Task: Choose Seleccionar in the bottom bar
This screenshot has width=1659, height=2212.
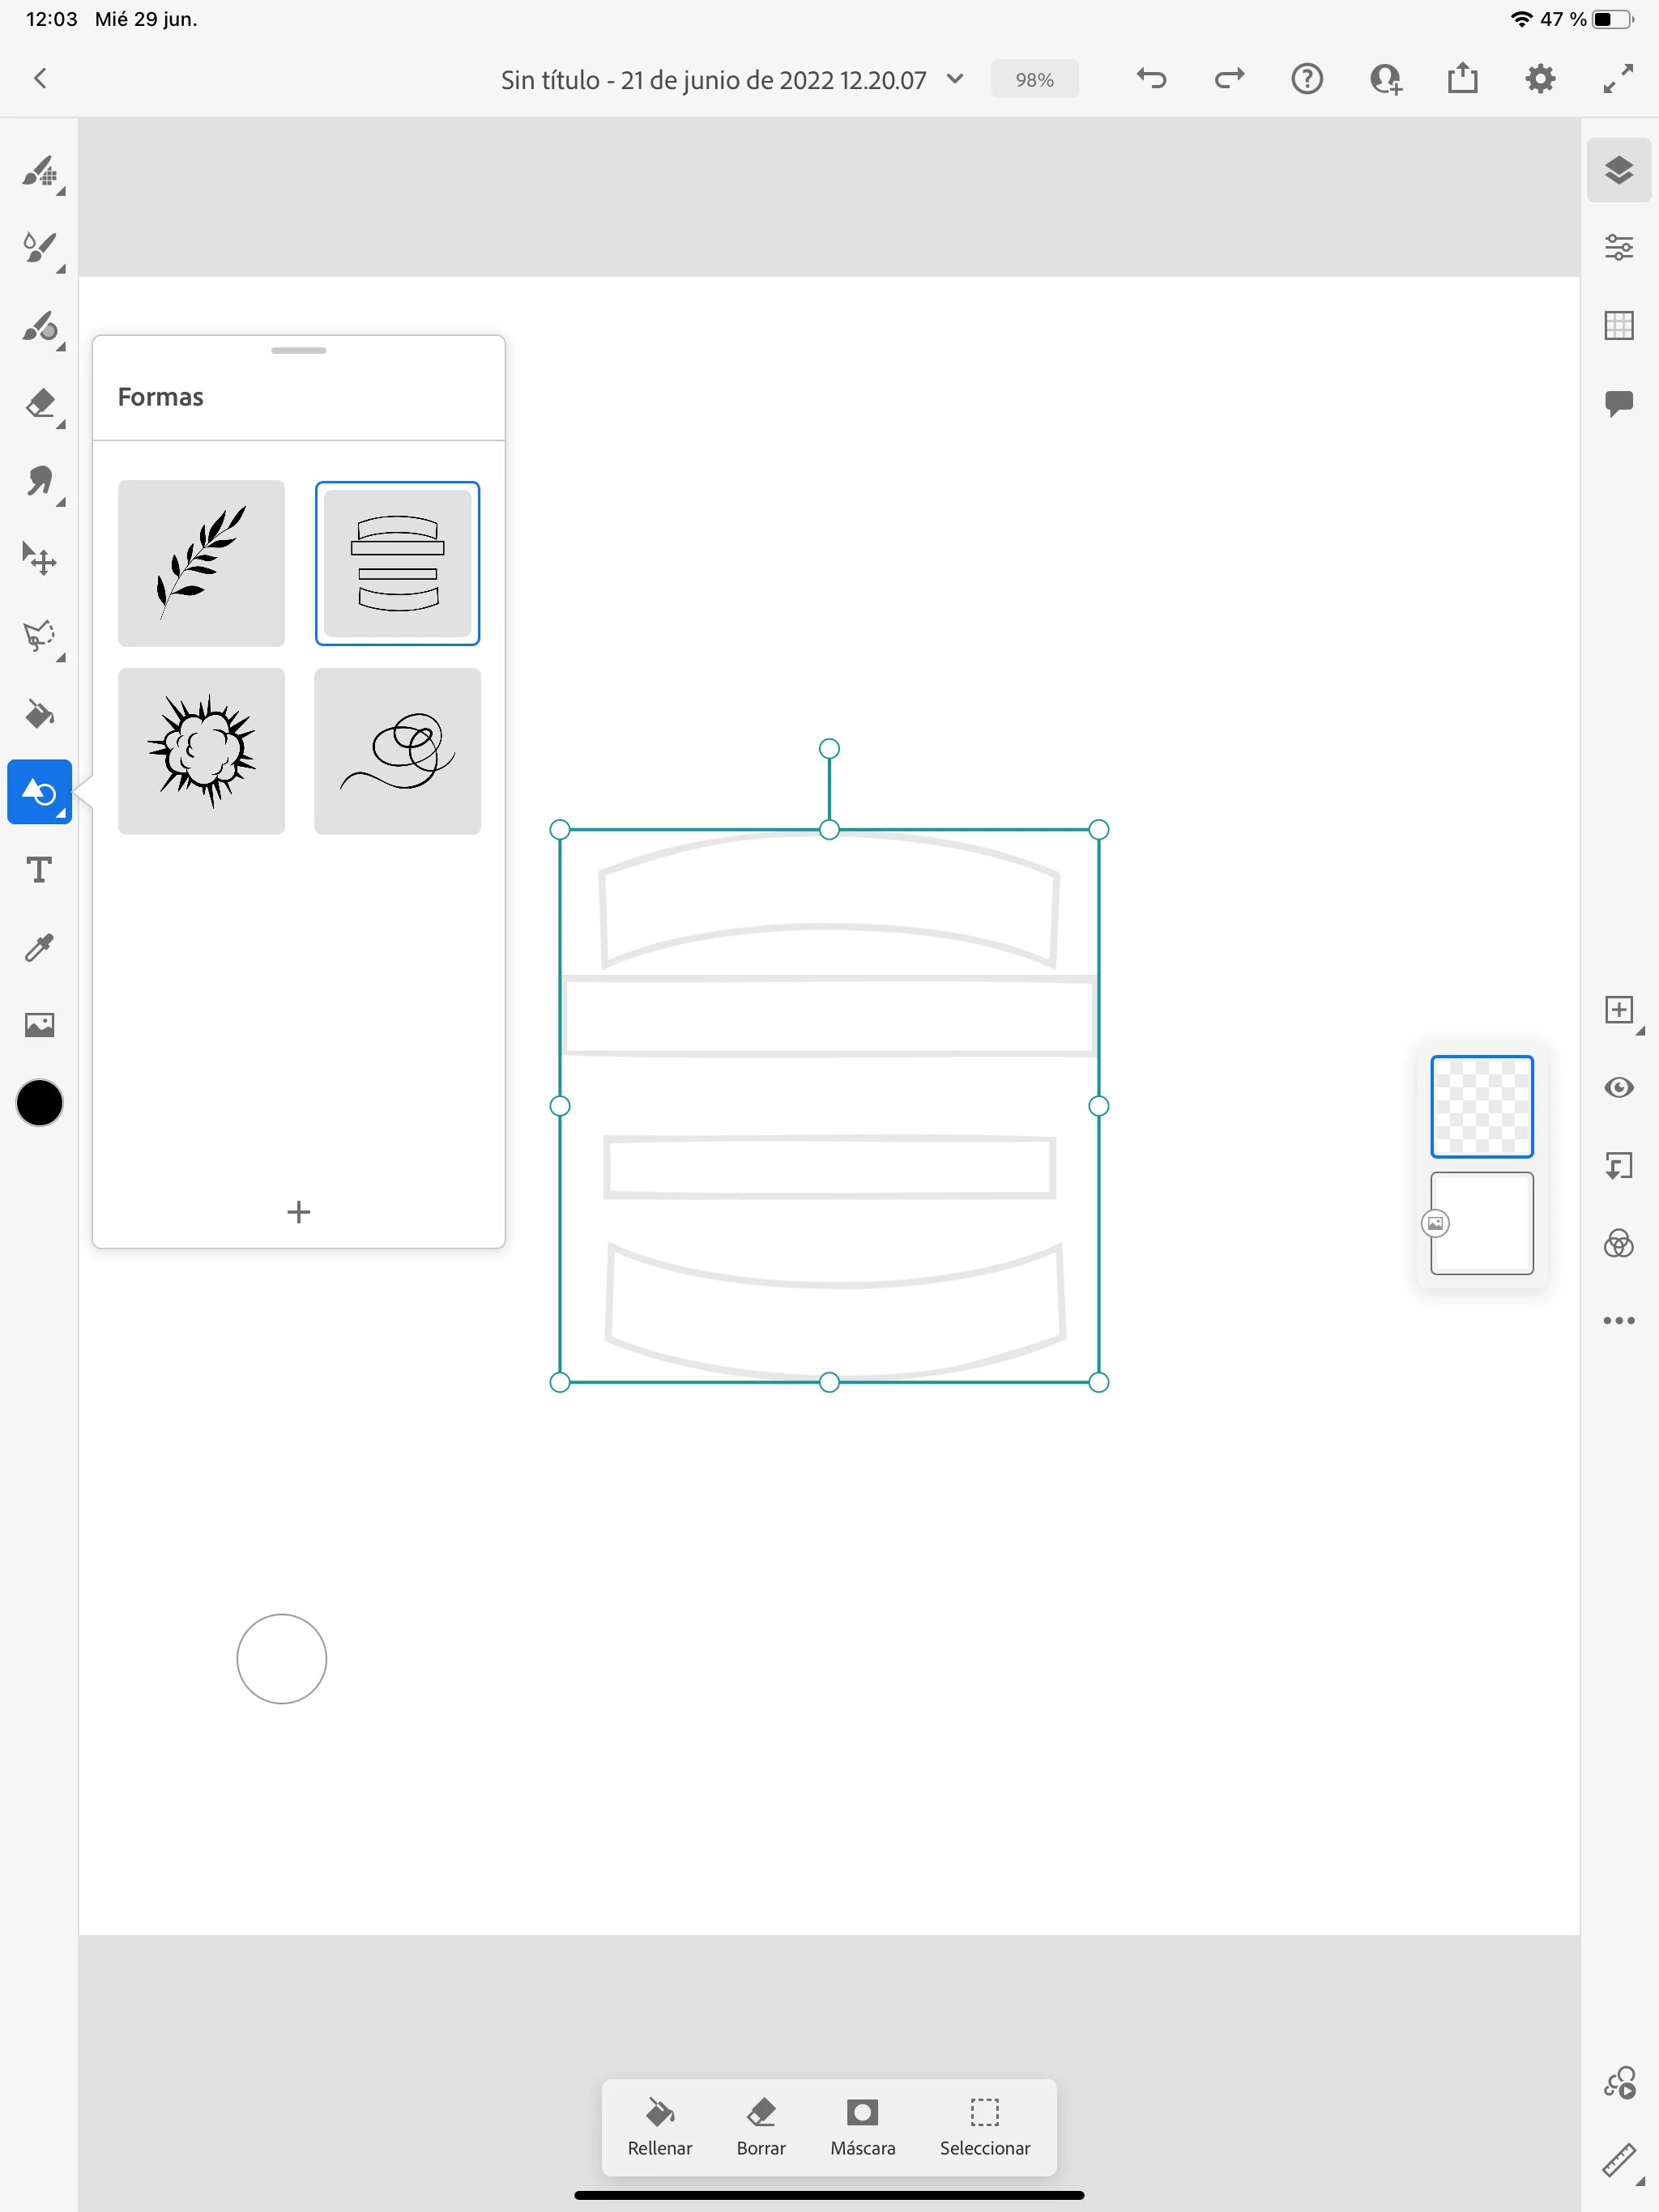Action: (984, 2126)
